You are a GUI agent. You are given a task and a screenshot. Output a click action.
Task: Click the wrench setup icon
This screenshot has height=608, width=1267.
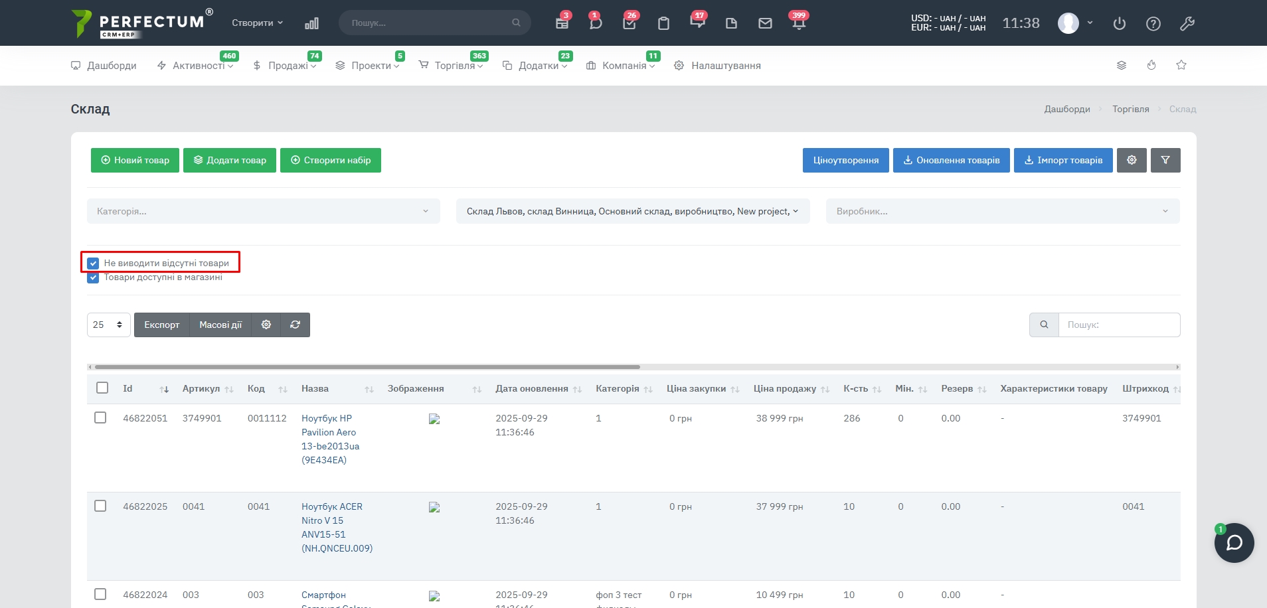1187,23
